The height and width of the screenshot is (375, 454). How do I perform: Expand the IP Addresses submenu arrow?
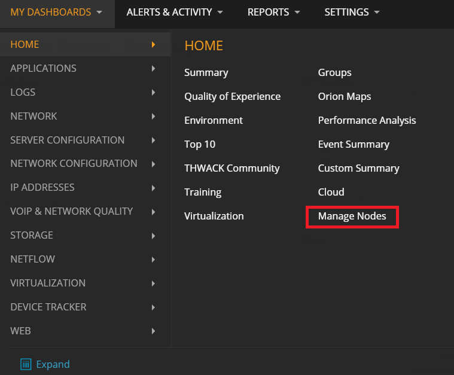coord(154,188)
